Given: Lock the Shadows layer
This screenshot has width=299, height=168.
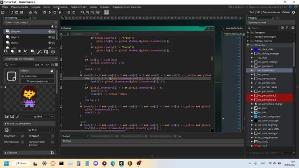Looking at the screenshot, I should 54,31.
